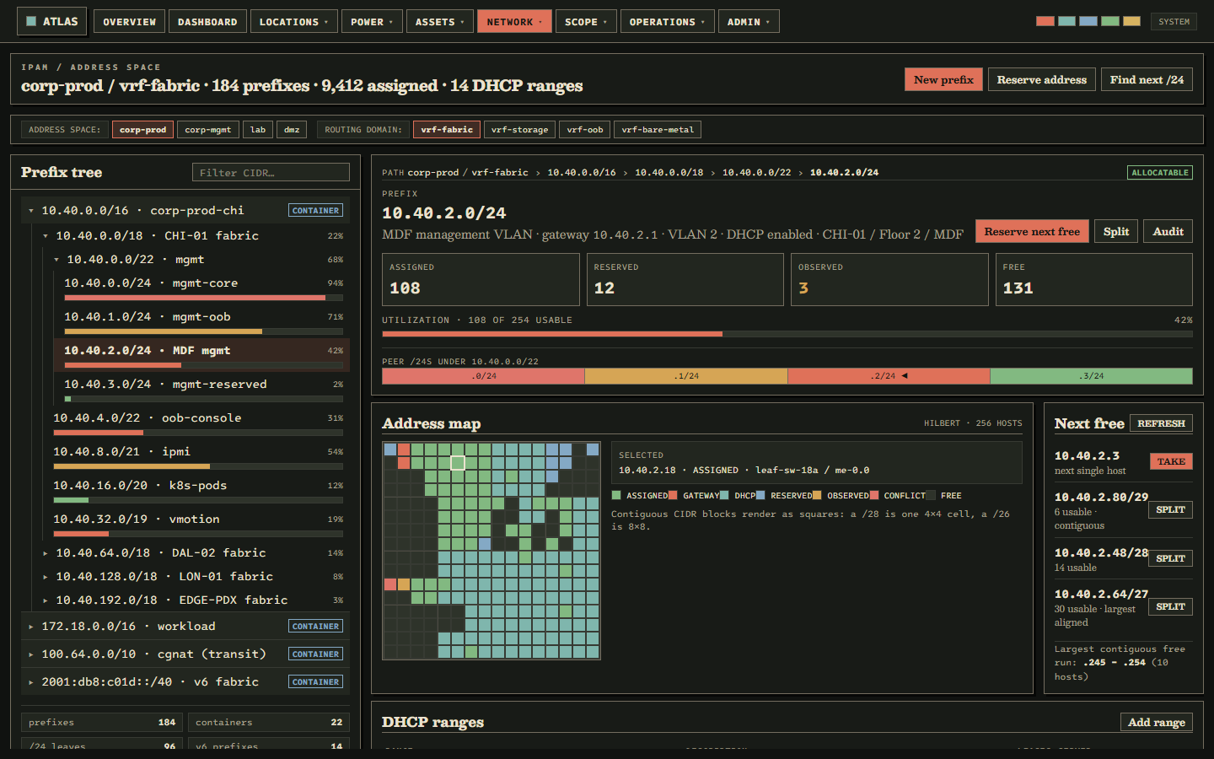
Task: Select the .0/24 peer bar segment
Action: coord(483,376)
